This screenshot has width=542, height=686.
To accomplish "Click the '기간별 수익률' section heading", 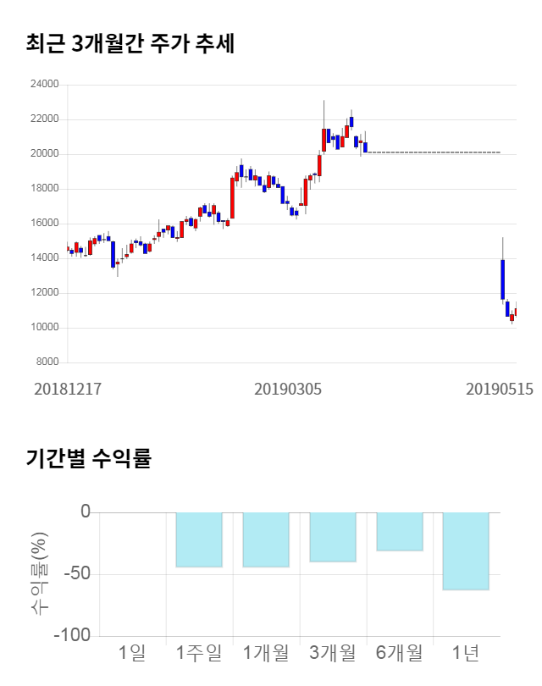I will (x=88, y=459).
